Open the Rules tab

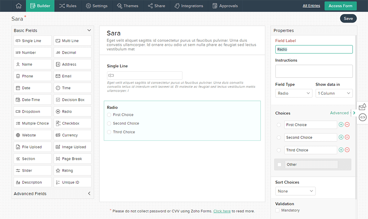point(67,6)
